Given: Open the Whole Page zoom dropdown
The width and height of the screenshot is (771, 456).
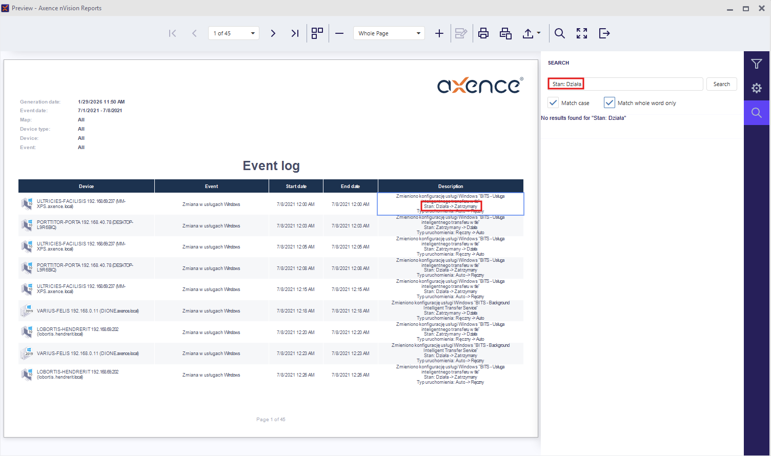Looking at the screenshot, I should coord(418,33).
